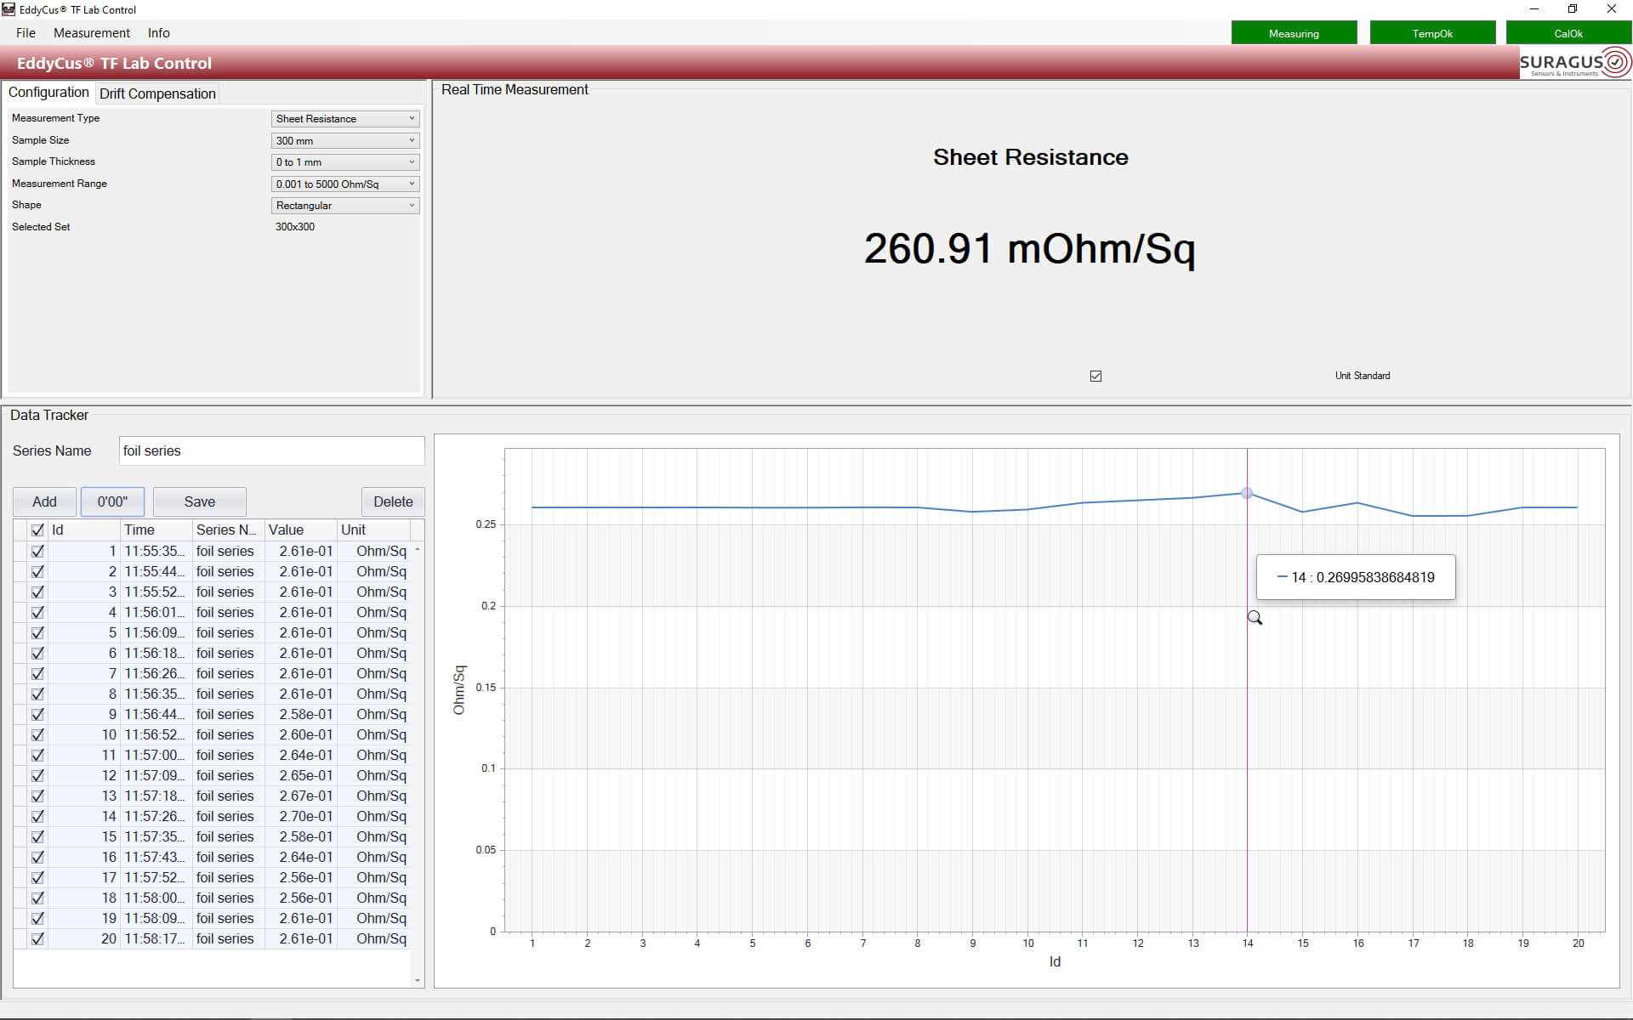The height and width of the screenshot is (1020, 1633).
Task: Click the EddyCus app icon in title bar
Action: [x=9, y=9]
